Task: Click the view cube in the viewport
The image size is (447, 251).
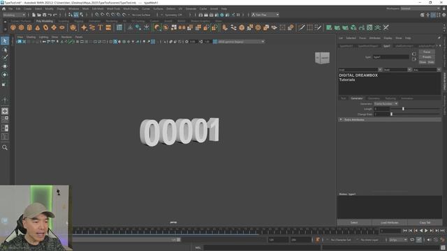Action: (323, 58)
